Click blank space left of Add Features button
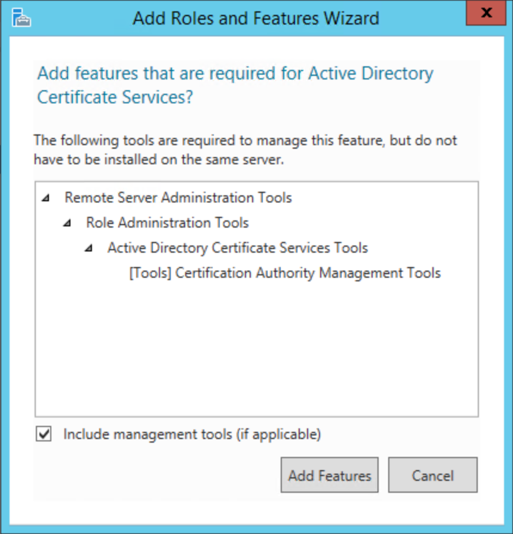This screenshot has height=534, width=513. point(155,475)
